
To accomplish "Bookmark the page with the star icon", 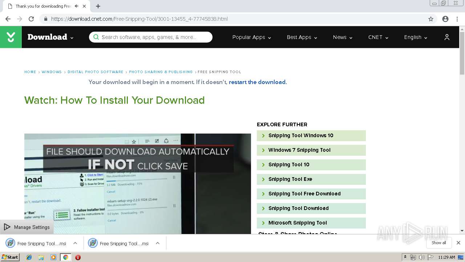I will 431,19.
